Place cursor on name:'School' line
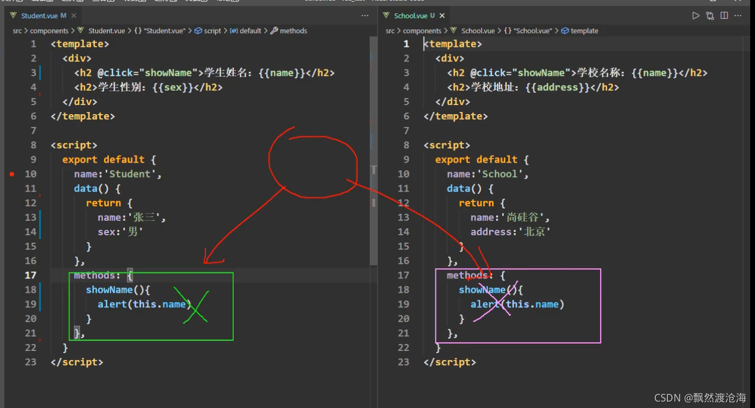Viewport: 755px width, 408px height. point(488,174)
